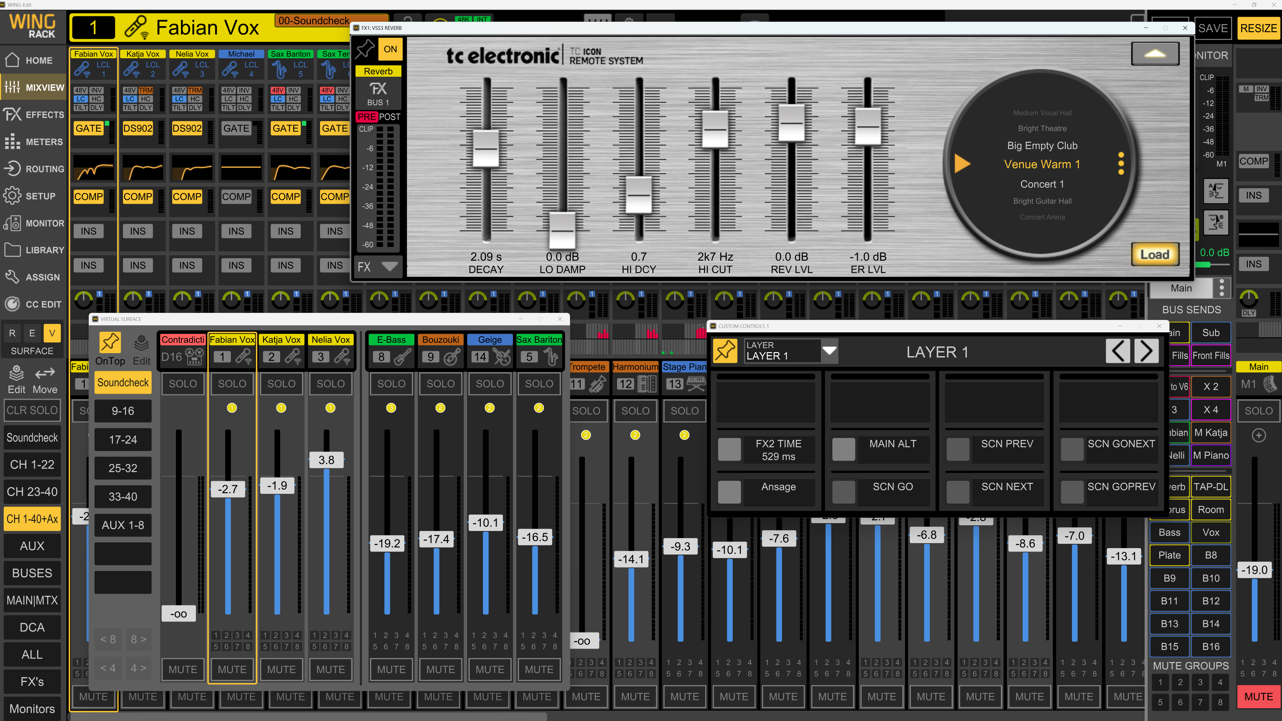Page layers forward with 8 > button
The image size is (1282, 721).
pos(138,639)
